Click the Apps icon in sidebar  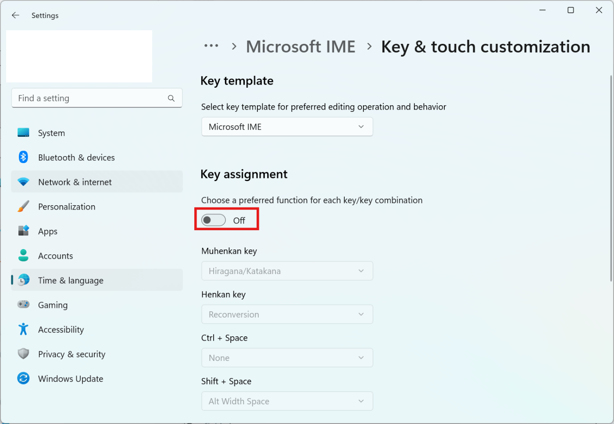(23, 231)
